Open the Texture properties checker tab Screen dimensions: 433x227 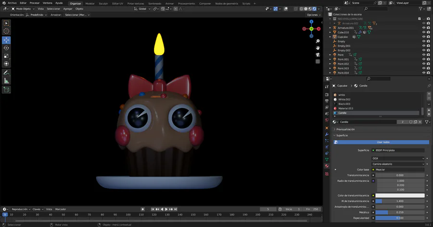[327, 174]
